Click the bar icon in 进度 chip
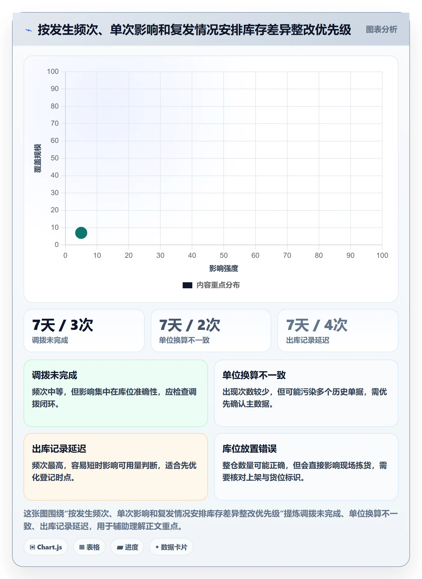422x579 pixels. coord(120,548)
